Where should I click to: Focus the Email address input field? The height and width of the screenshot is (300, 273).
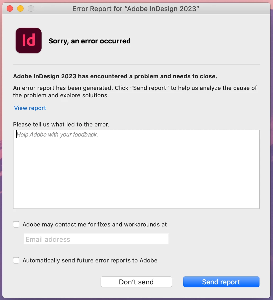point(96,239)
